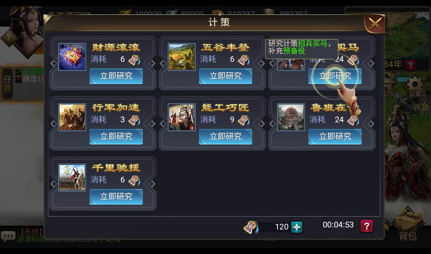Click the scroll currency icon beside 120
Viewport: 431px width, 254px height.
pos(251,228)
